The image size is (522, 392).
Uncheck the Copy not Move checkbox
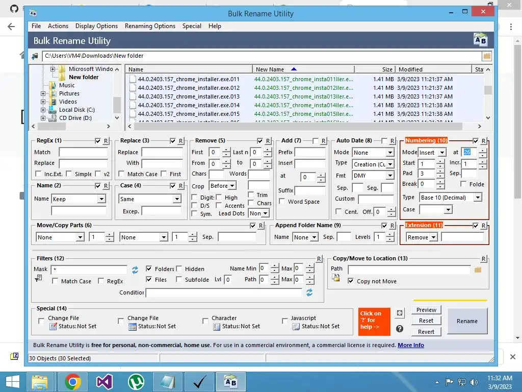click(x=351, y=281)
